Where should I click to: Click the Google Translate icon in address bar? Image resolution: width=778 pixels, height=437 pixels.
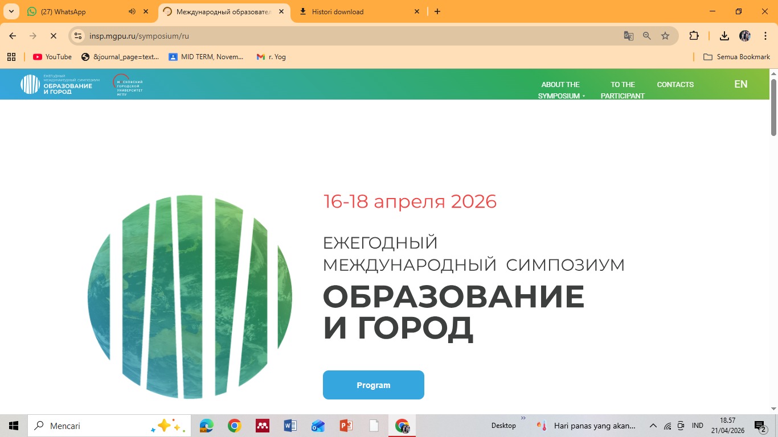(x=628, y=36)
